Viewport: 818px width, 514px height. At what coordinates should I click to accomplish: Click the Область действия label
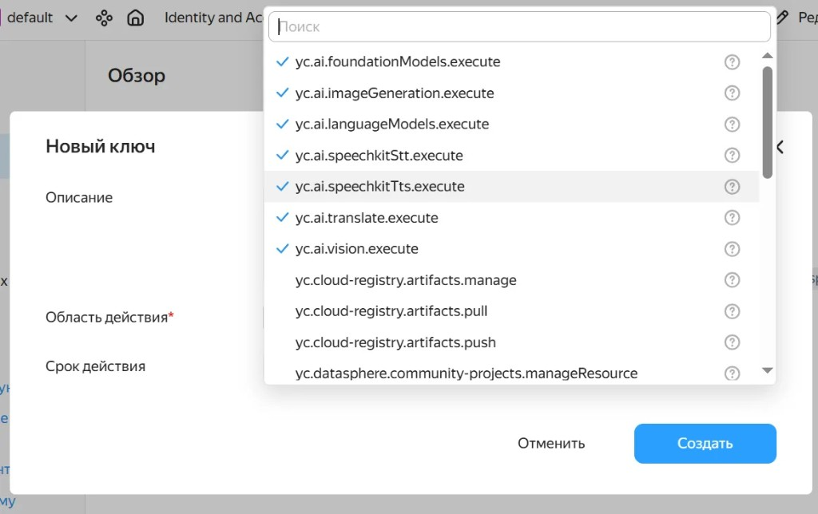[x=109, y=317]
